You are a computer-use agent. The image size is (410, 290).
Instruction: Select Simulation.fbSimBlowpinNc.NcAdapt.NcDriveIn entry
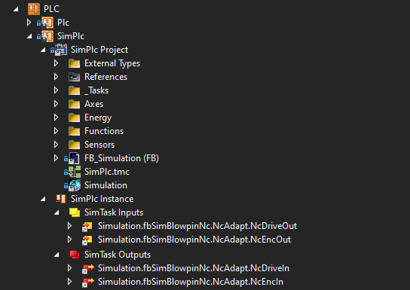(x=194, y=268)
